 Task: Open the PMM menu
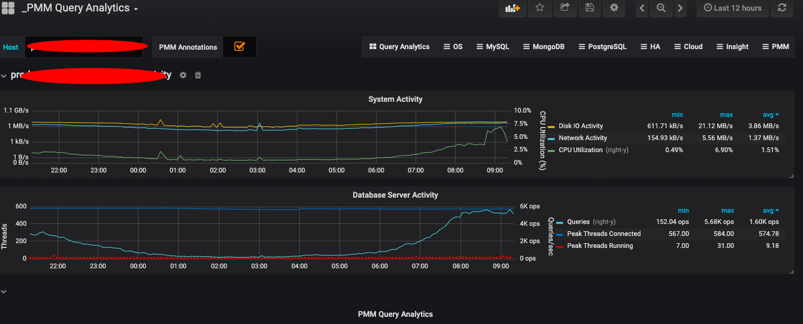tap(775, 47)
